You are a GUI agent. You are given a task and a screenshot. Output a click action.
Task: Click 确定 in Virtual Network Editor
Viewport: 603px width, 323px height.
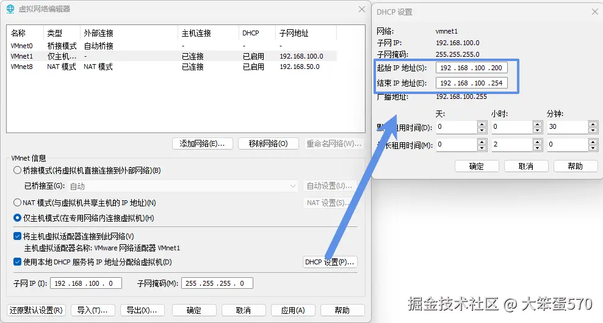tap(194, 310)
